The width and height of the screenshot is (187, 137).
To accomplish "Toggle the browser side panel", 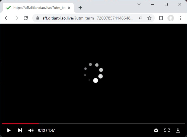I will point(161,18).
